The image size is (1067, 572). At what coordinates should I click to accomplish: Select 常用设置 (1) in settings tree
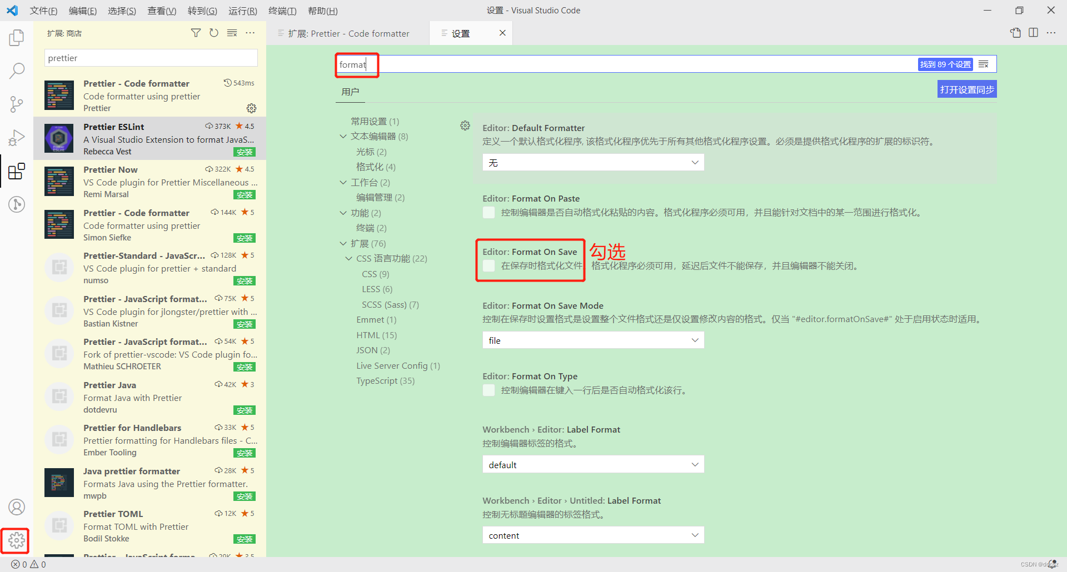pos(375,122)
